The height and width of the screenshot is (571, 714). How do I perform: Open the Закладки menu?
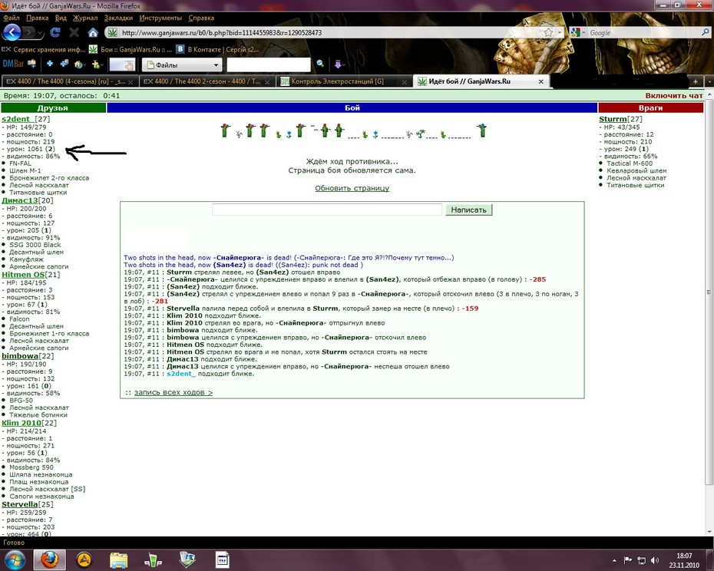pyautogui.click(x=118, y=18)
